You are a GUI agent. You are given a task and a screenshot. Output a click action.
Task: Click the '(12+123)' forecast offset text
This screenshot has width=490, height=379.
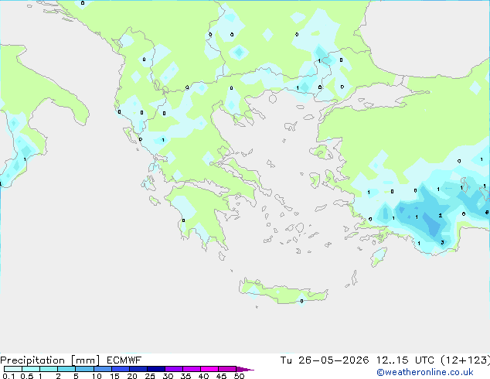[x=465, y=360]
